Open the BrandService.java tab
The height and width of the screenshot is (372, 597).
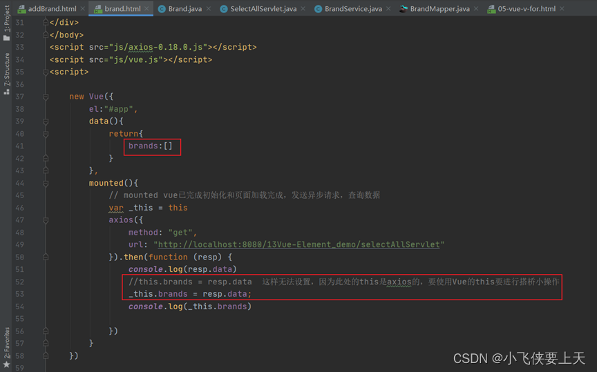click(x=353, y=8)
